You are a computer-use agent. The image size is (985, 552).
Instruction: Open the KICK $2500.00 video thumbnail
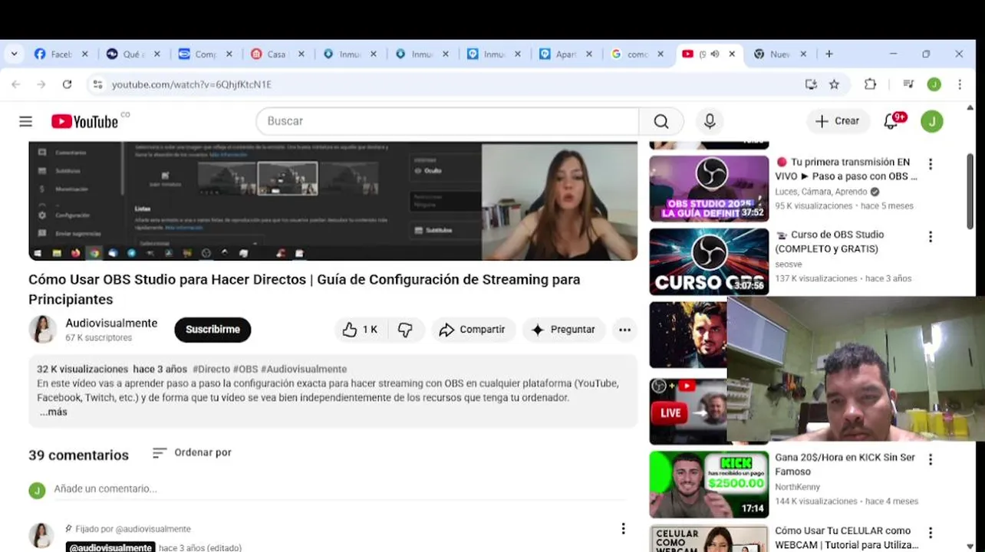(x=709, y=484)
